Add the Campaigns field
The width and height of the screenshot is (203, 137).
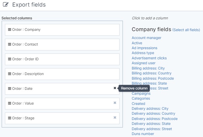tap(141, 93)
